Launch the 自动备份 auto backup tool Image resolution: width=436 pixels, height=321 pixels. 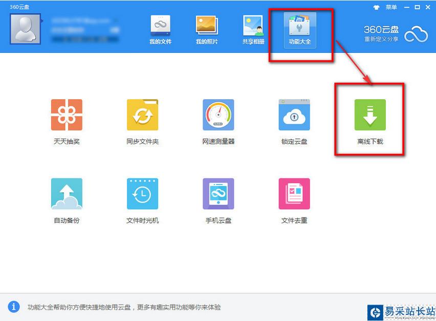click(x=67, y=194)
